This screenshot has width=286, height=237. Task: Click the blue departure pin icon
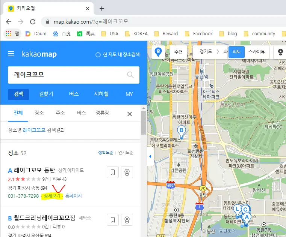pyautogui.click(x=158, y=52)
